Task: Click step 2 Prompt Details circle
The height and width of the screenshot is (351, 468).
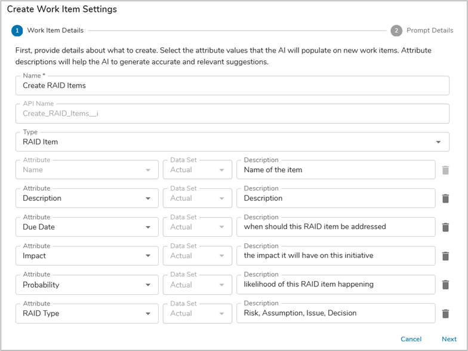Action: [396, 30]
